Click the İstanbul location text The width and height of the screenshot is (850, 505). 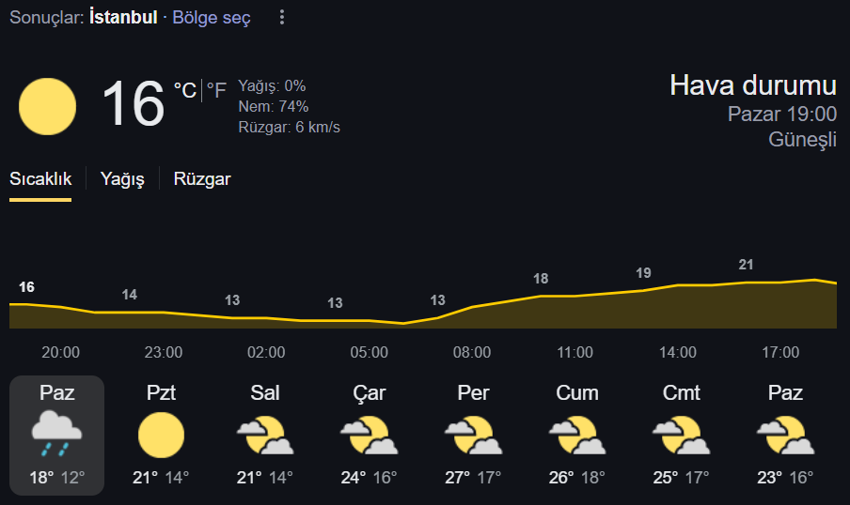pyautogui.click(x=123, y=17)
